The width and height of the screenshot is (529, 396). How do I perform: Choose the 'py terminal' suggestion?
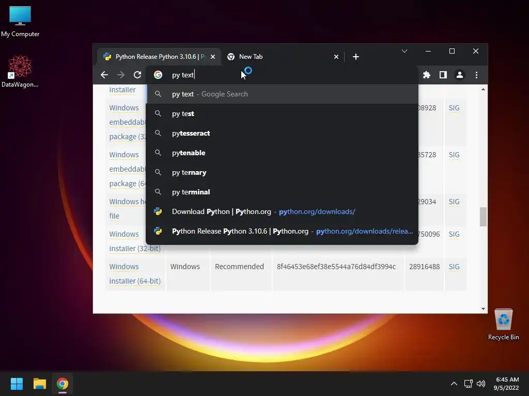282,192
